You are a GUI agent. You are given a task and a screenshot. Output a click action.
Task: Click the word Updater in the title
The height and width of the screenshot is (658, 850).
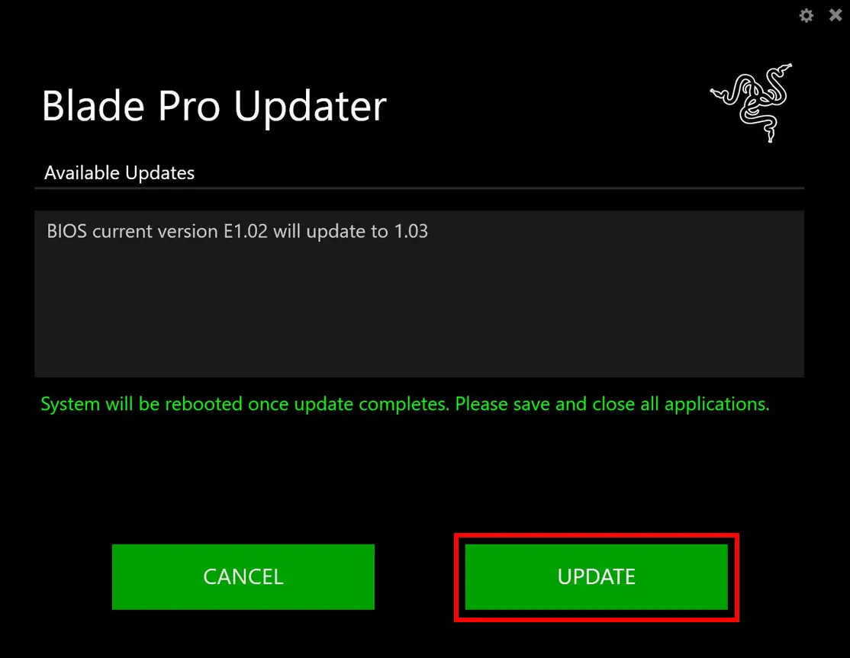[310, 107]
